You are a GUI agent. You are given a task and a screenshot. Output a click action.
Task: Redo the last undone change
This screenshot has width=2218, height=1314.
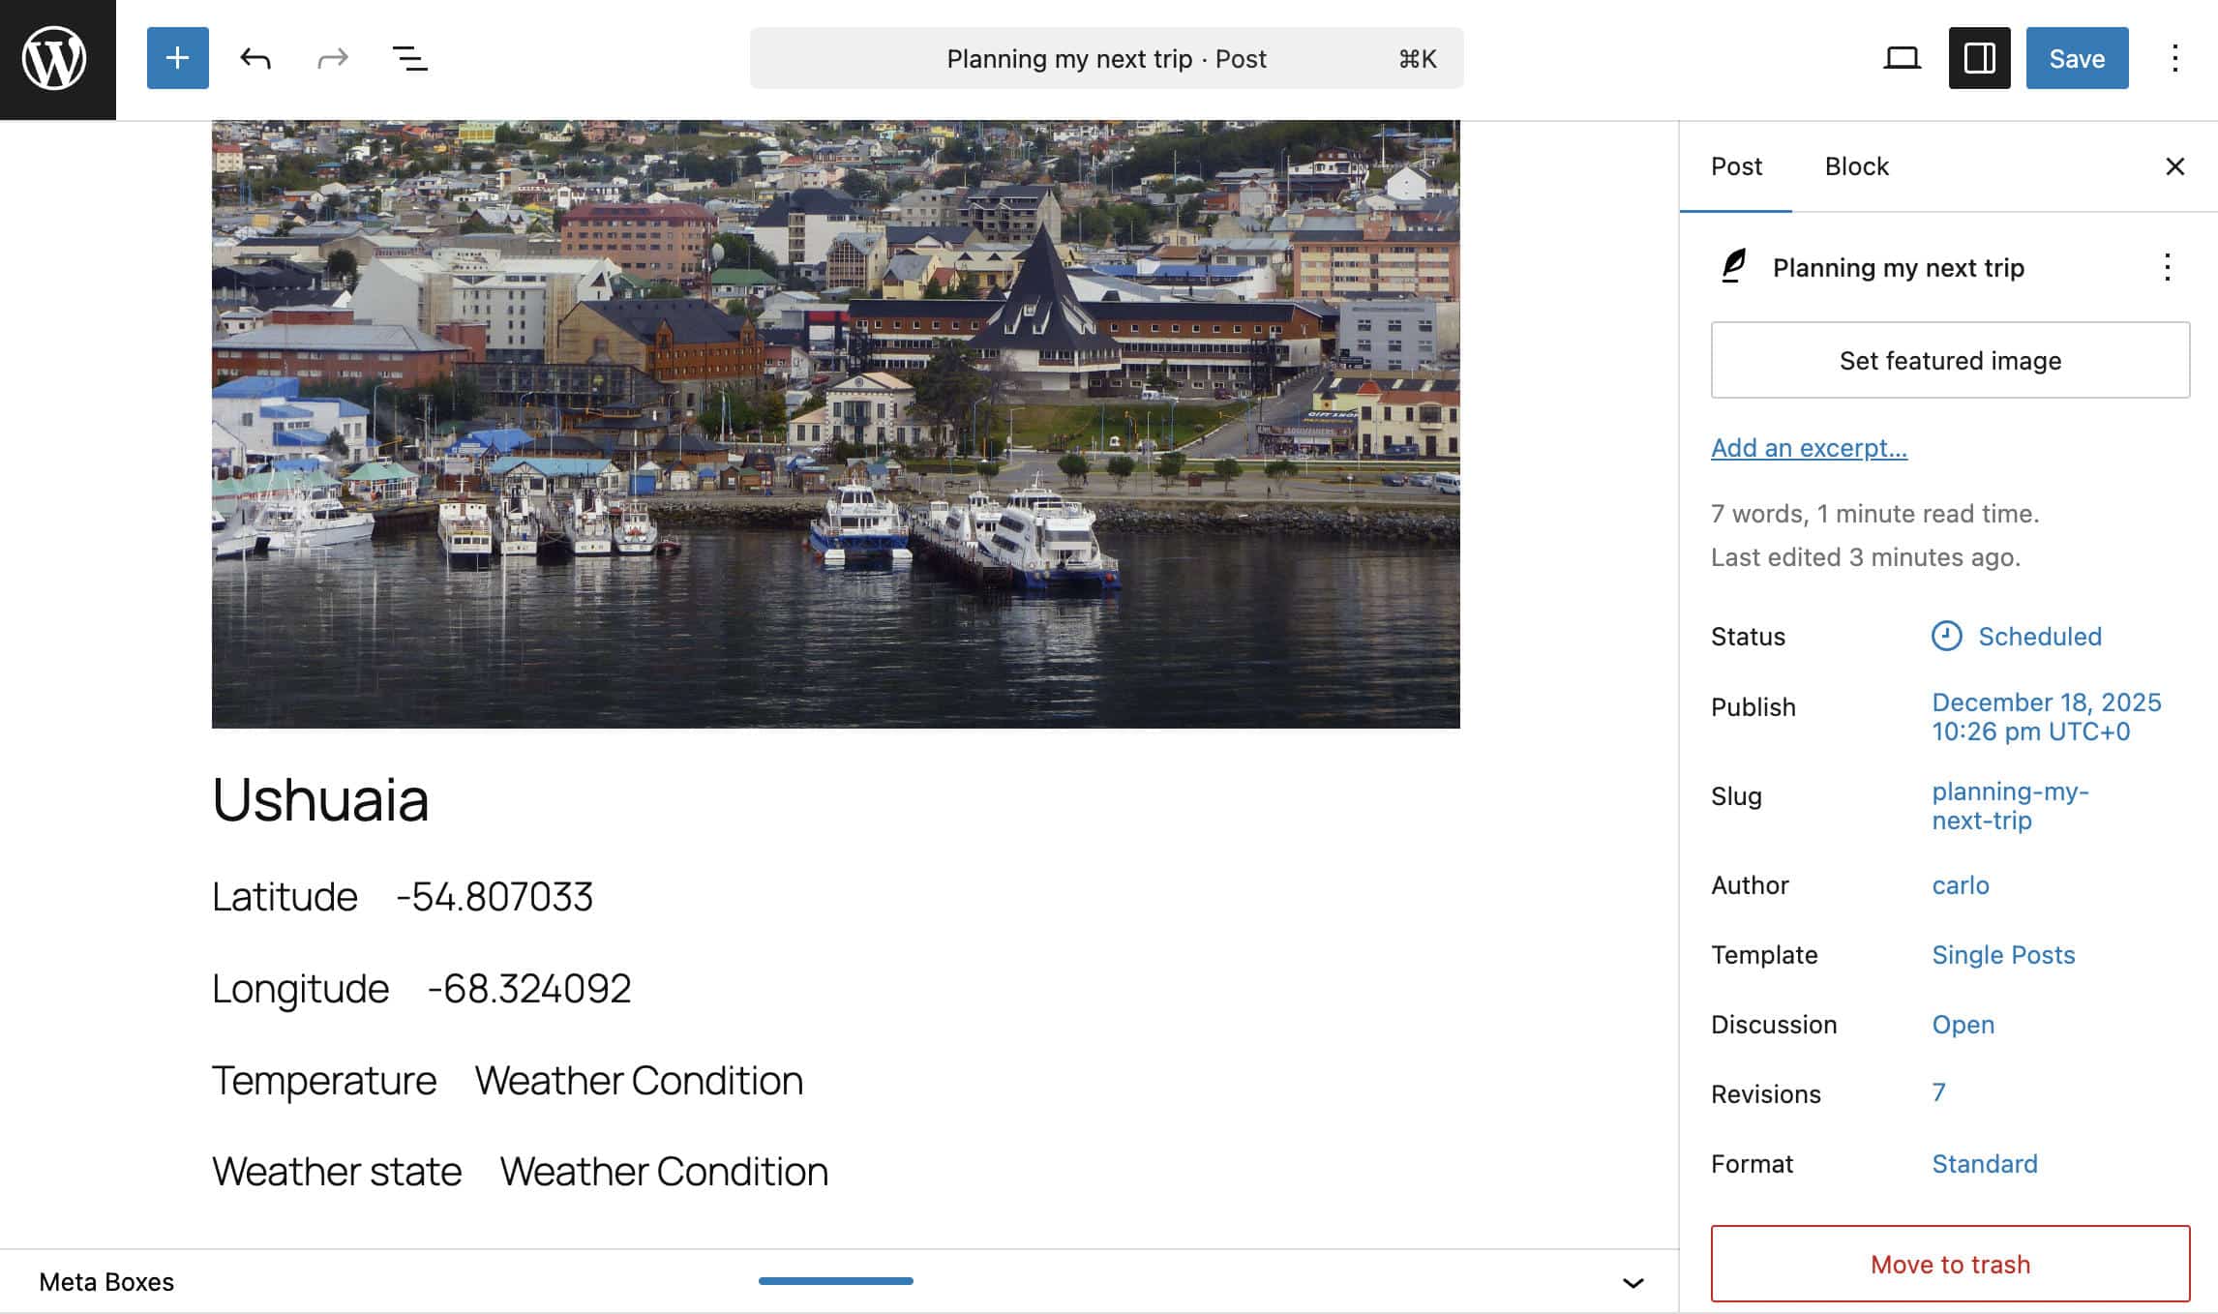332,59
